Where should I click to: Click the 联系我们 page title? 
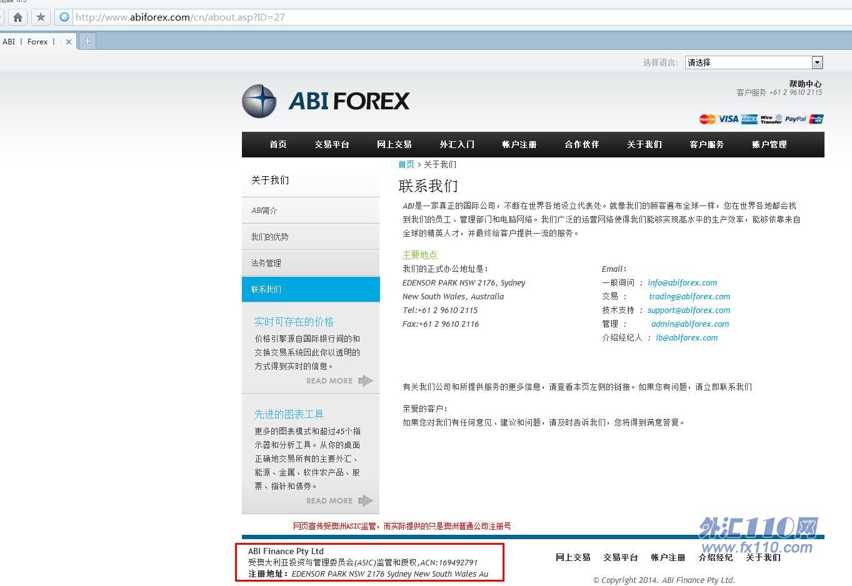pyautogui.click(x=428, y=186)
